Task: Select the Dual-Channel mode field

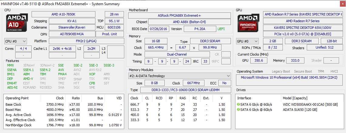Action: 177,54
